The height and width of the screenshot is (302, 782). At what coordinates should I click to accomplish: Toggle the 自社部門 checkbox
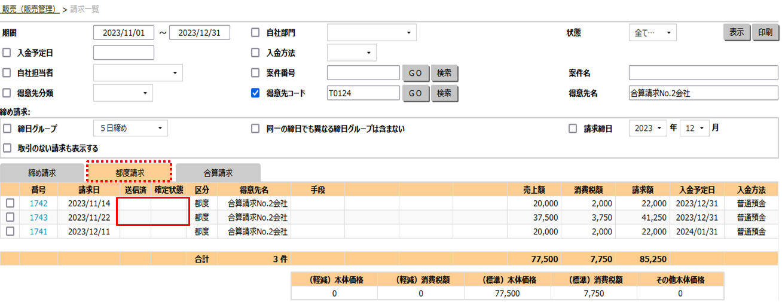(x=255, y=33)
